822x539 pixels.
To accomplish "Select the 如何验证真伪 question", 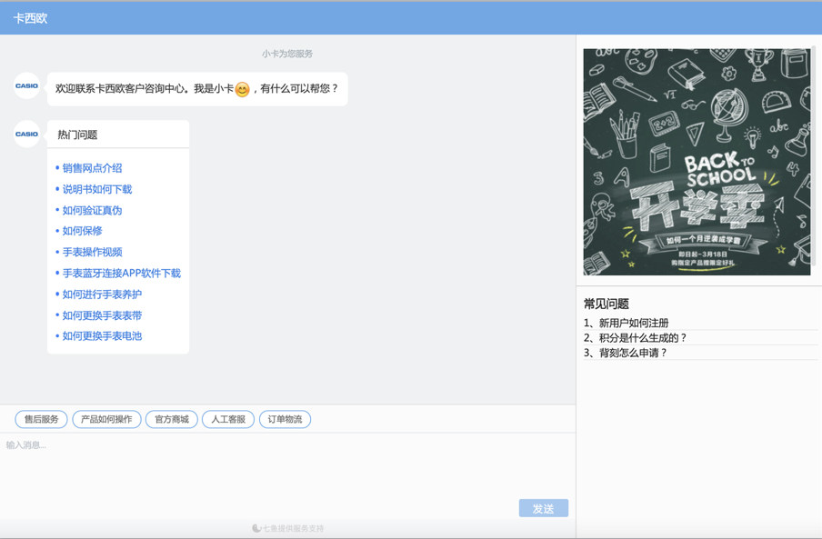I will coord(92,210).
